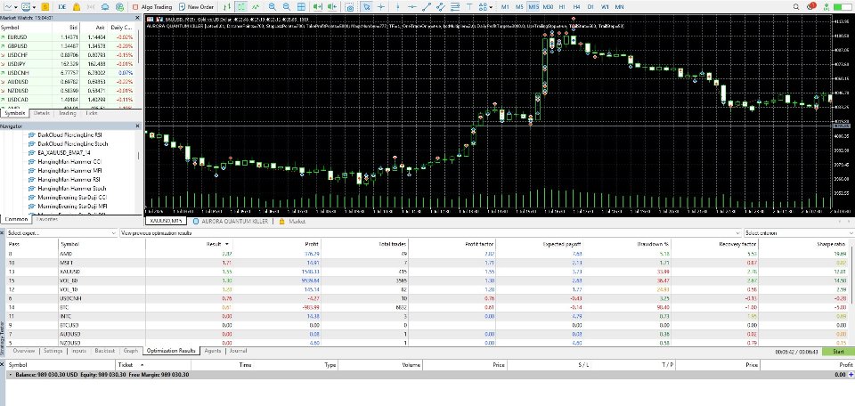Close the Market Watch panel

137,18
